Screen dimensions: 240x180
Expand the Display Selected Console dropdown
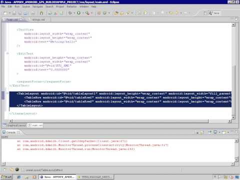point(219,132)
